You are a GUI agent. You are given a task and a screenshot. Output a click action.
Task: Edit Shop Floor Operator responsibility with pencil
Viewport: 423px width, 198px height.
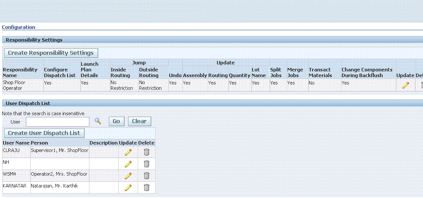coord(405,85)
